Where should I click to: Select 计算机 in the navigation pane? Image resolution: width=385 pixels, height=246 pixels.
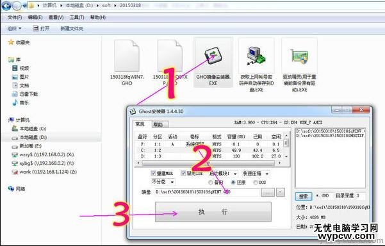pyautogui.click(x=19, y=120)
